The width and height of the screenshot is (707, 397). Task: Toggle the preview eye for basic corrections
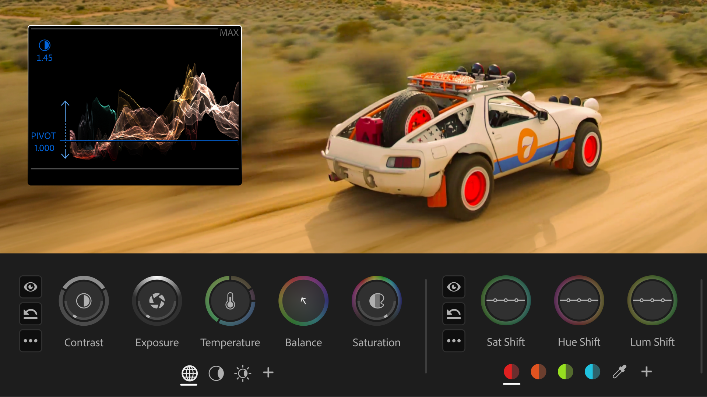tap(31, 287)
